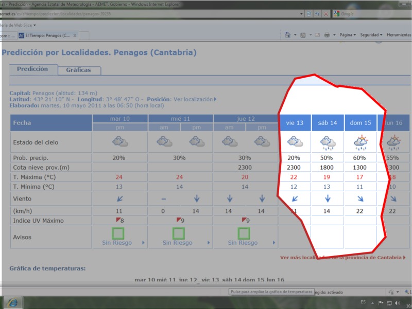The height and width of the screenshot is (309, 412).
Task: Open the address bar history dropdown arrow
Action: click(x=300, y=14)
